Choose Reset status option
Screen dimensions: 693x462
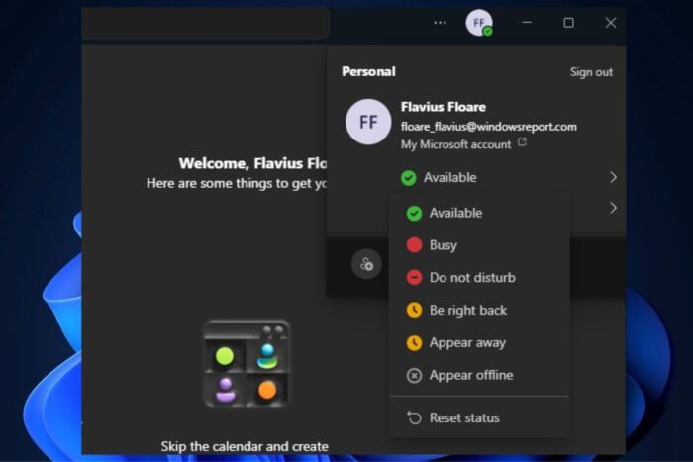click(478, 417)
